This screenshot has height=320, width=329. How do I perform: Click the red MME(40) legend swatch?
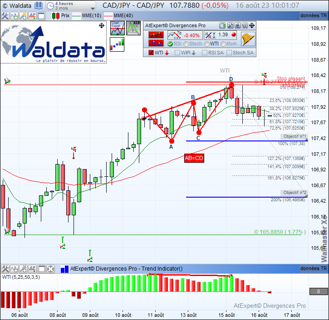[x=108, y=16]
